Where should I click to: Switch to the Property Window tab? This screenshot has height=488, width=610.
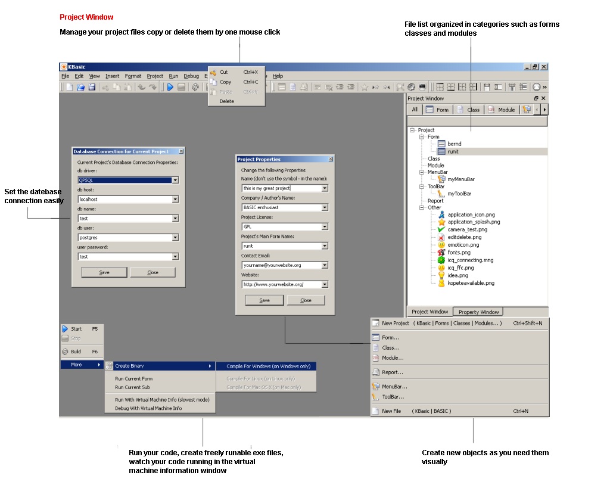[x=478, y=312]
